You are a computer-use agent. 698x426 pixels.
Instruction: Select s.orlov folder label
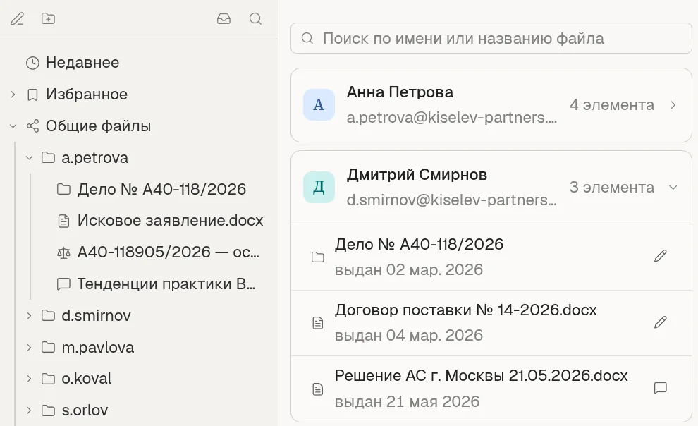click(x=85, y=410)
